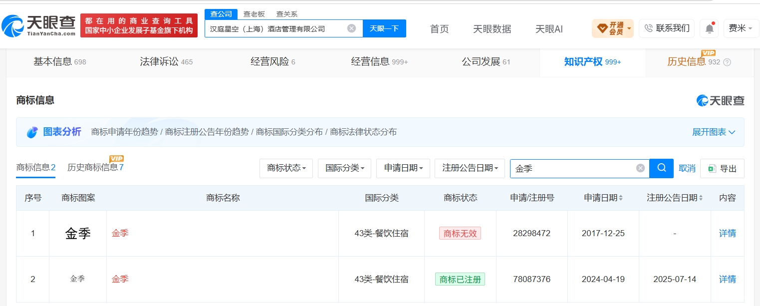This screenshot has height=306, width=760.
Task: Click the red 金季 name in row 1
Action: pos(120,233)
